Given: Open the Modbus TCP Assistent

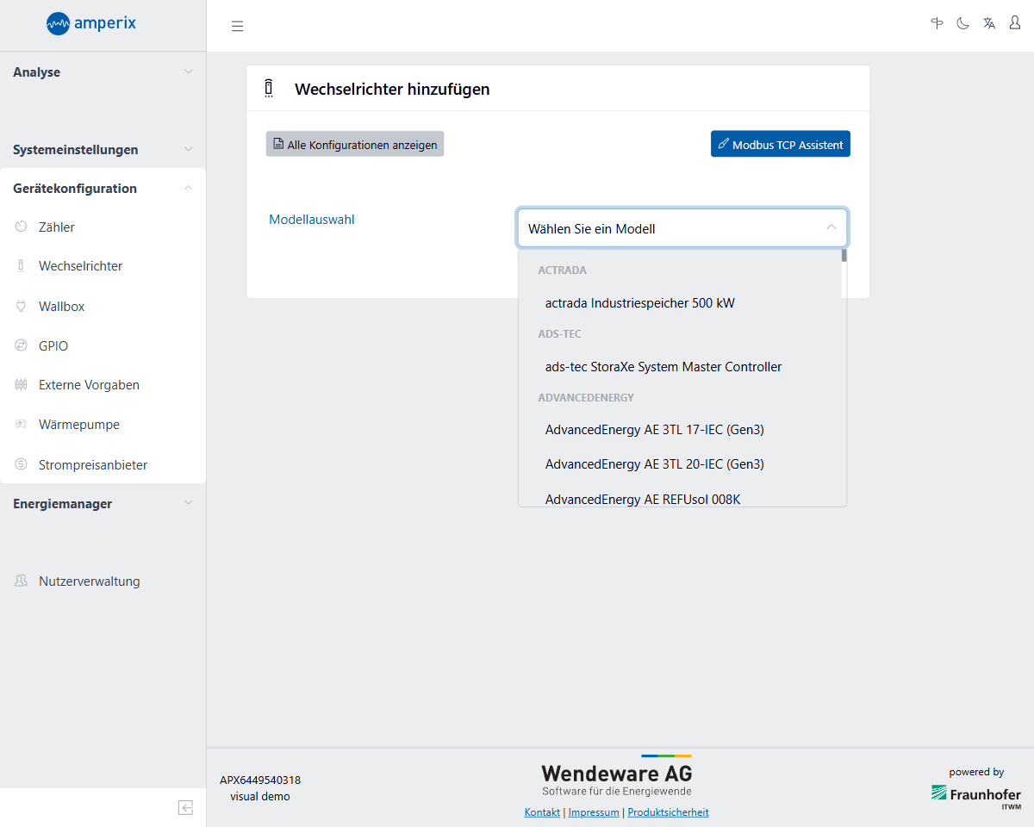Looking at the screenshot, I should pyautogui.click(x=780, y=145).
